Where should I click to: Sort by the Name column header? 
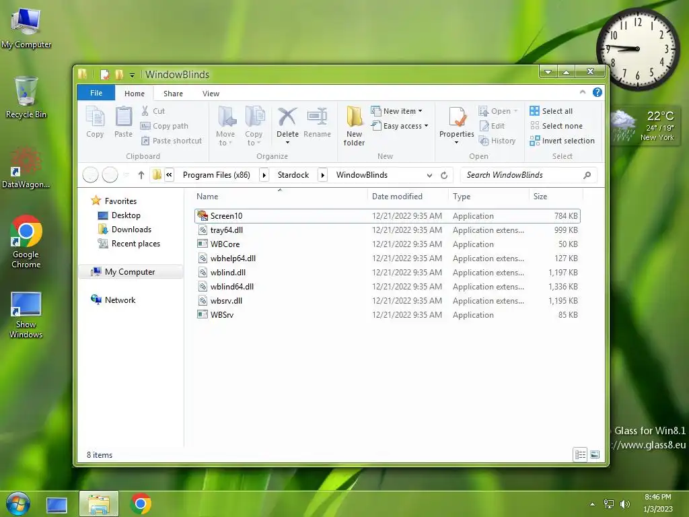(x=281, y=197)
